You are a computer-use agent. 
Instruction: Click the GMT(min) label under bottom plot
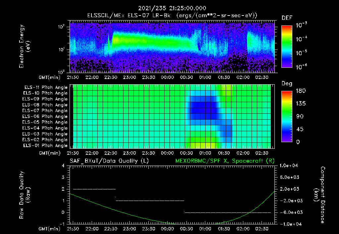pyautogui.click(x=50, y=229)
